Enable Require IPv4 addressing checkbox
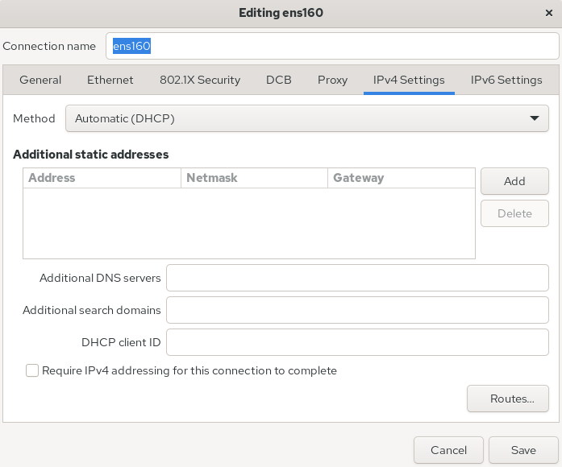562x467 pixels. tap(32, 371)
